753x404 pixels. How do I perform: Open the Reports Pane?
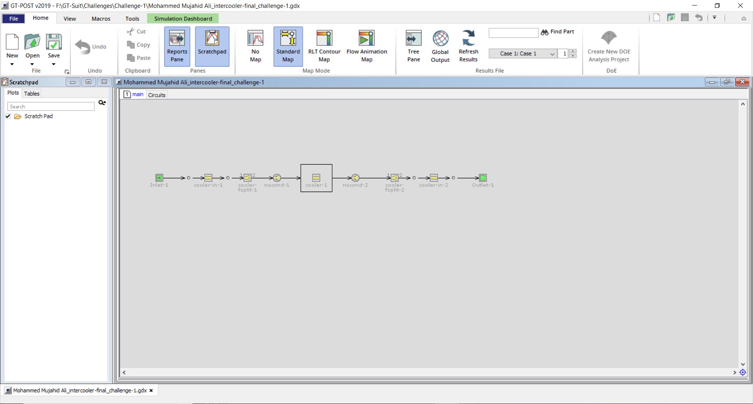[177, 46]
